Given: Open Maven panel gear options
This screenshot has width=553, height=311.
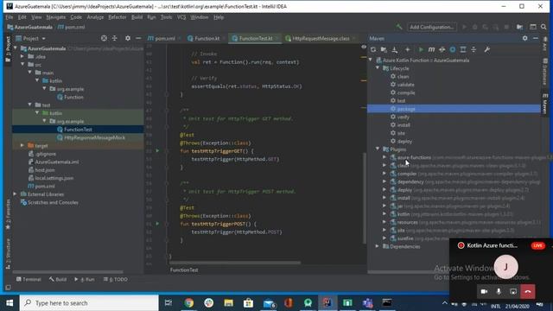Looking at the screenshot, I should pos(524,38).
